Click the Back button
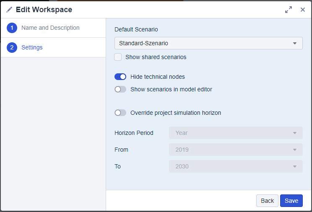This screenshot has height=212, width=312. pos(267,201)
